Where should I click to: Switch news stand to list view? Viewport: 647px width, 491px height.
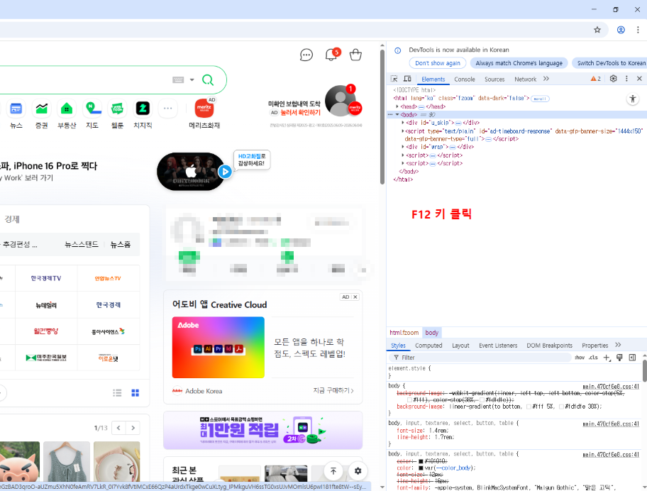pos(117,393)
